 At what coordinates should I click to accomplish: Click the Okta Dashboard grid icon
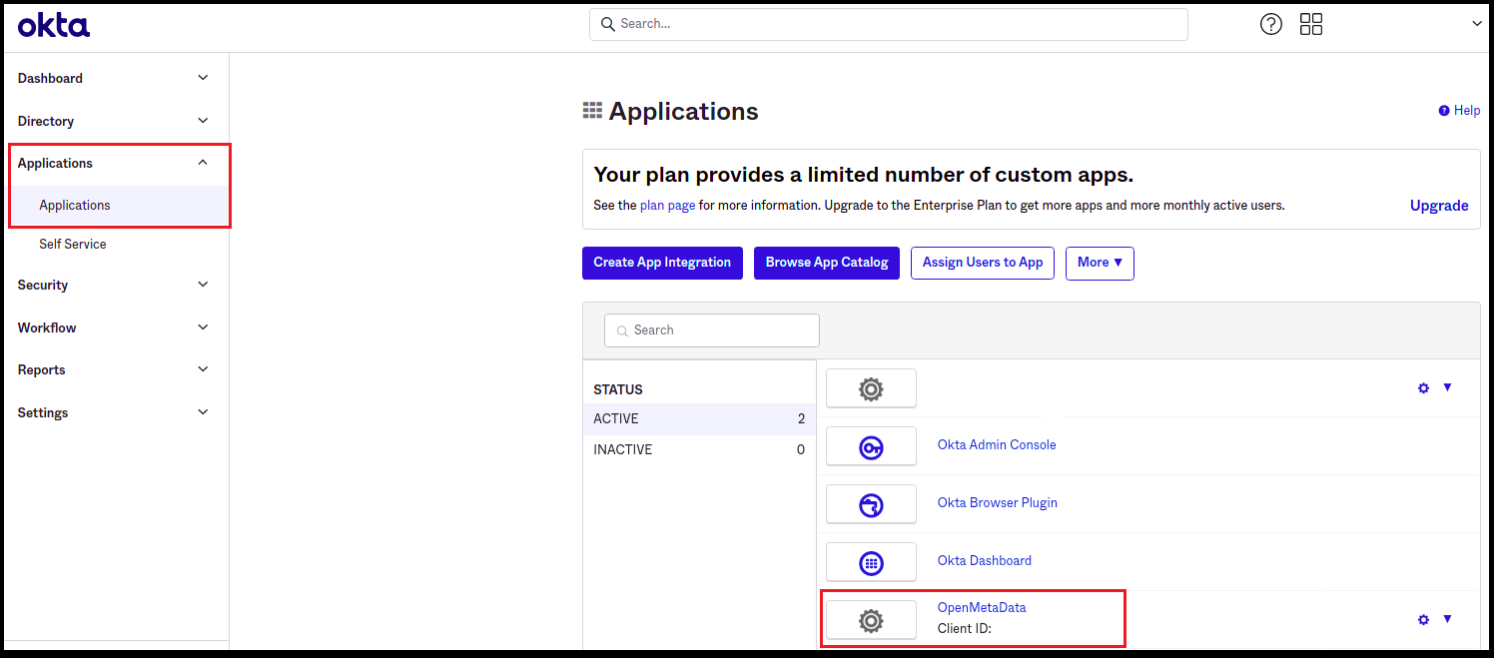click(870, 561)
